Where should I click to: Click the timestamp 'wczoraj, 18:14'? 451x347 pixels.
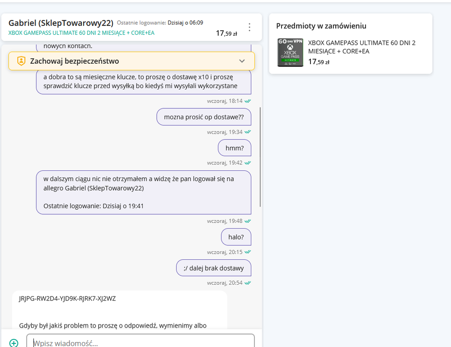(x=225, y=101)
